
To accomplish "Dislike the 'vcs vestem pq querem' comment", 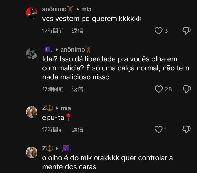I will 187,31.
